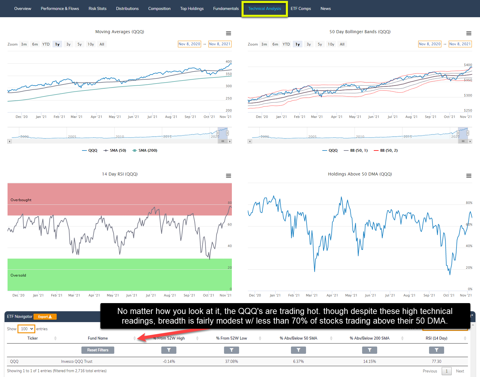The height and width of the screenshot is (377, 480).
Task: Click Moving Averages start date field Nov 8, 2020
Action: pos(189,44)
